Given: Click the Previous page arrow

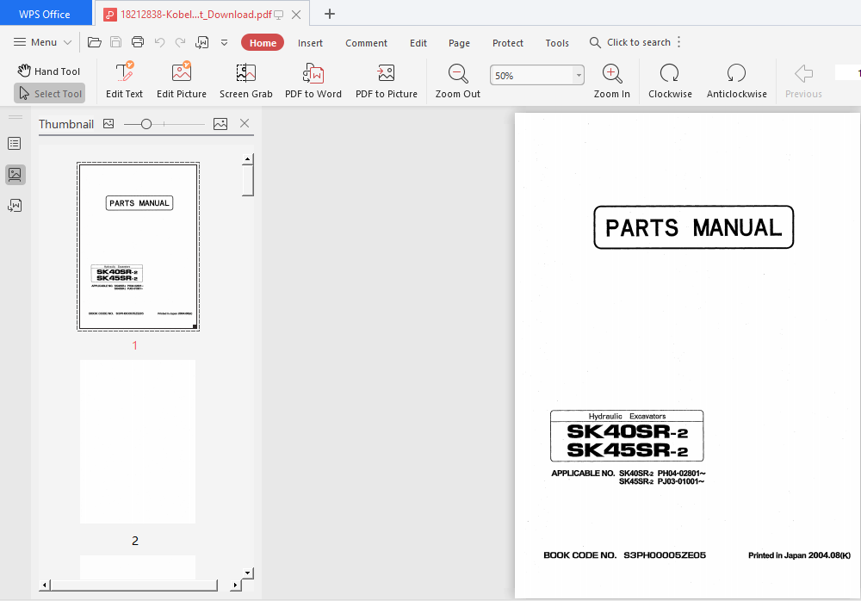Looking at the screenshot, I should pos(803,80).
